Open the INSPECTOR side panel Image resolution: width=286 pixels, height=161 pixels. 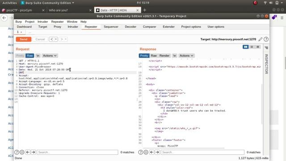pyautogui.click(x=266, y=64)
